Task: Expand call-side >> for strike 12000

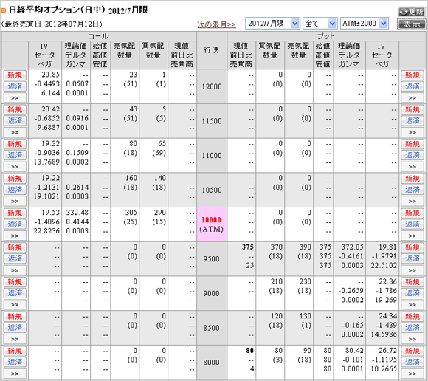Action: [x=15, y=97]
